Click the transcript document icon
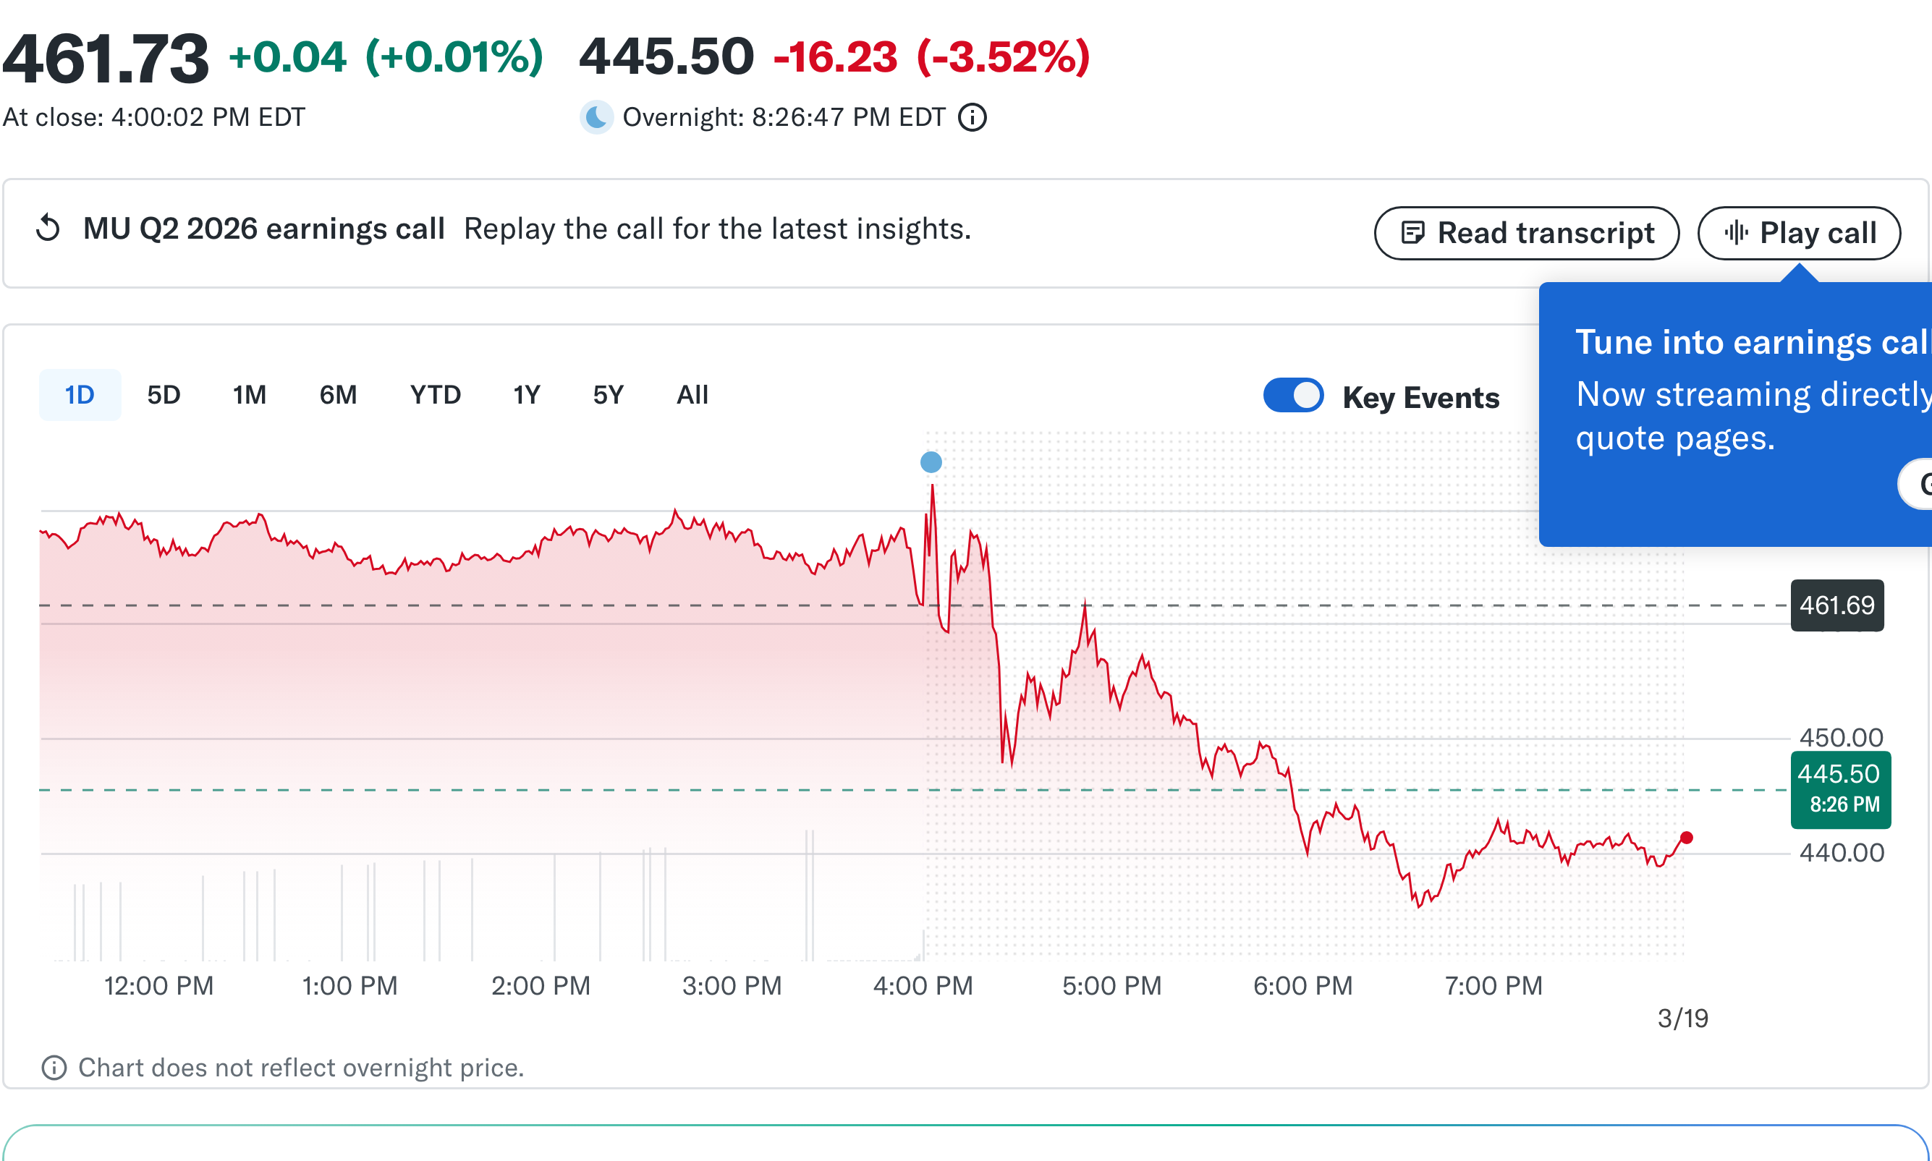Viewport: 1932px width, 1161px height. [x=1413, y=232]
